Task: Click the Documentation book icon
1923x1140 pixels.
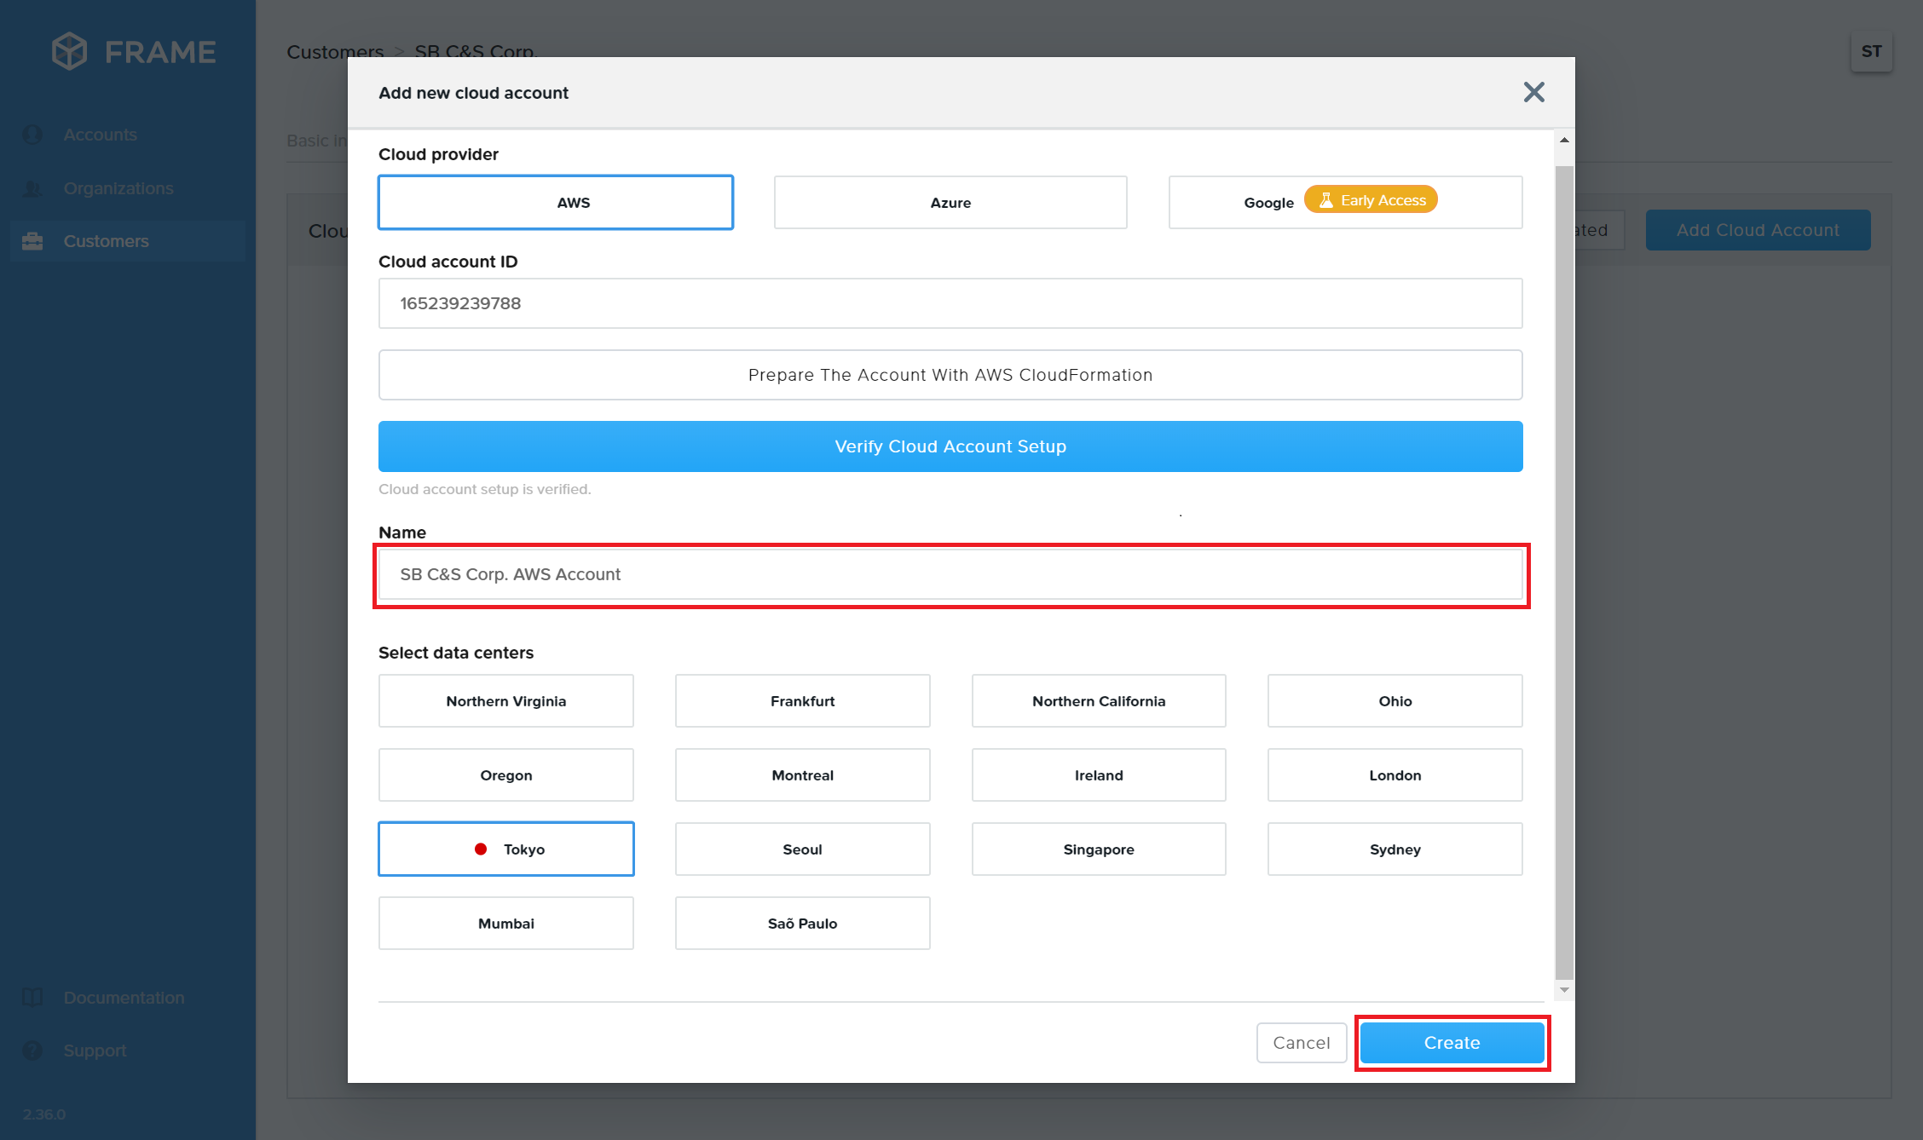Action: tap(32, 998)
